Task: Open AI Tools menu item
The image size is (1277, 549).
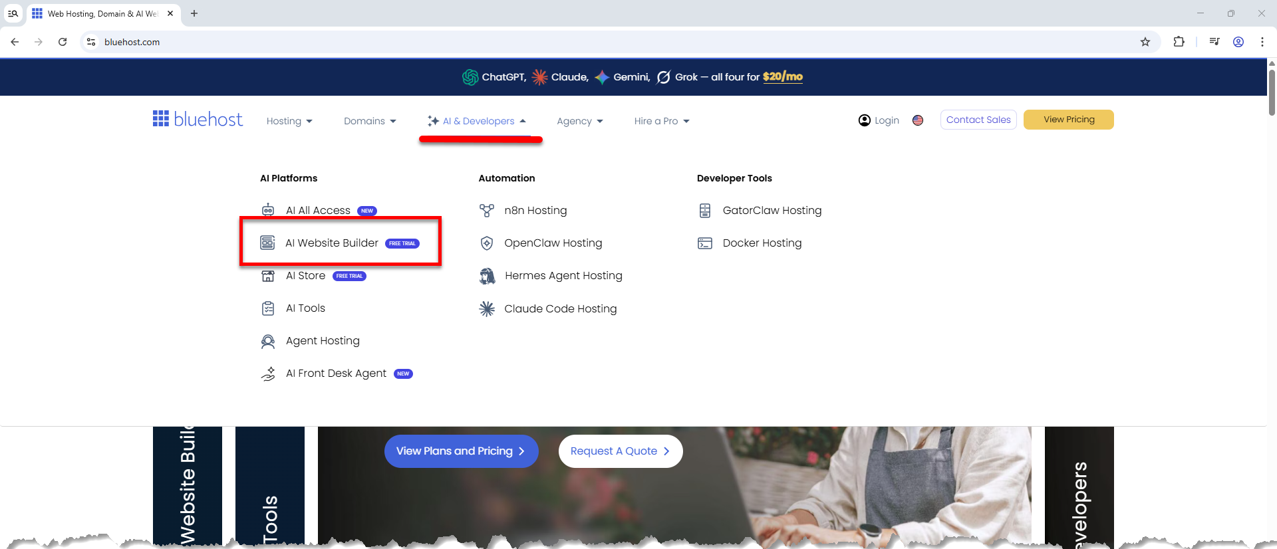Action: (x=293, y=308)
